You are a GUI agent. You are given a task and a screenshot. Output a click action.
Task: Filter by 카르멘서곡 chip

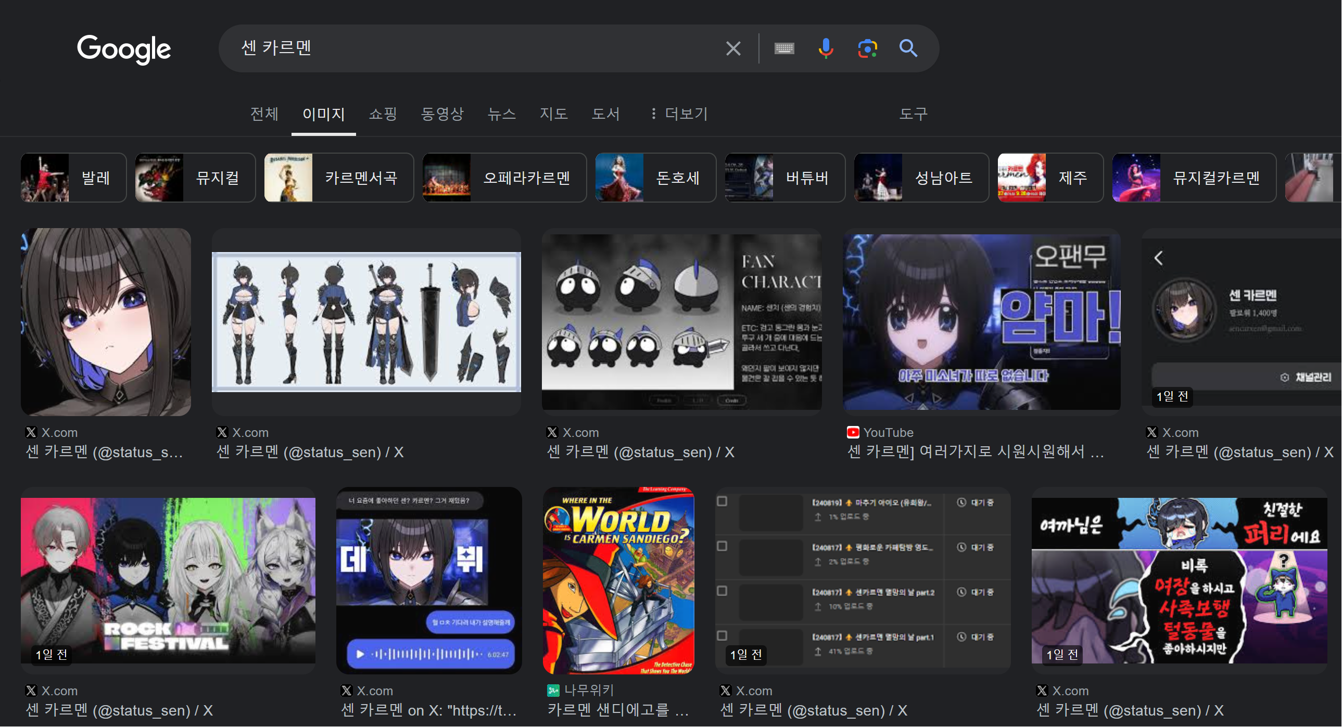339,178
